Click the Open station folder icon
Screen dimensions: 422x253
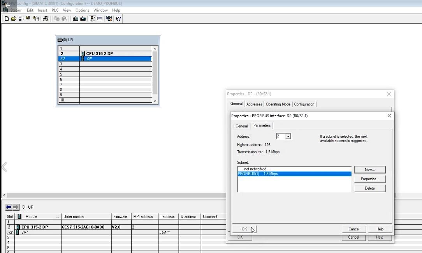click(14, 19)
